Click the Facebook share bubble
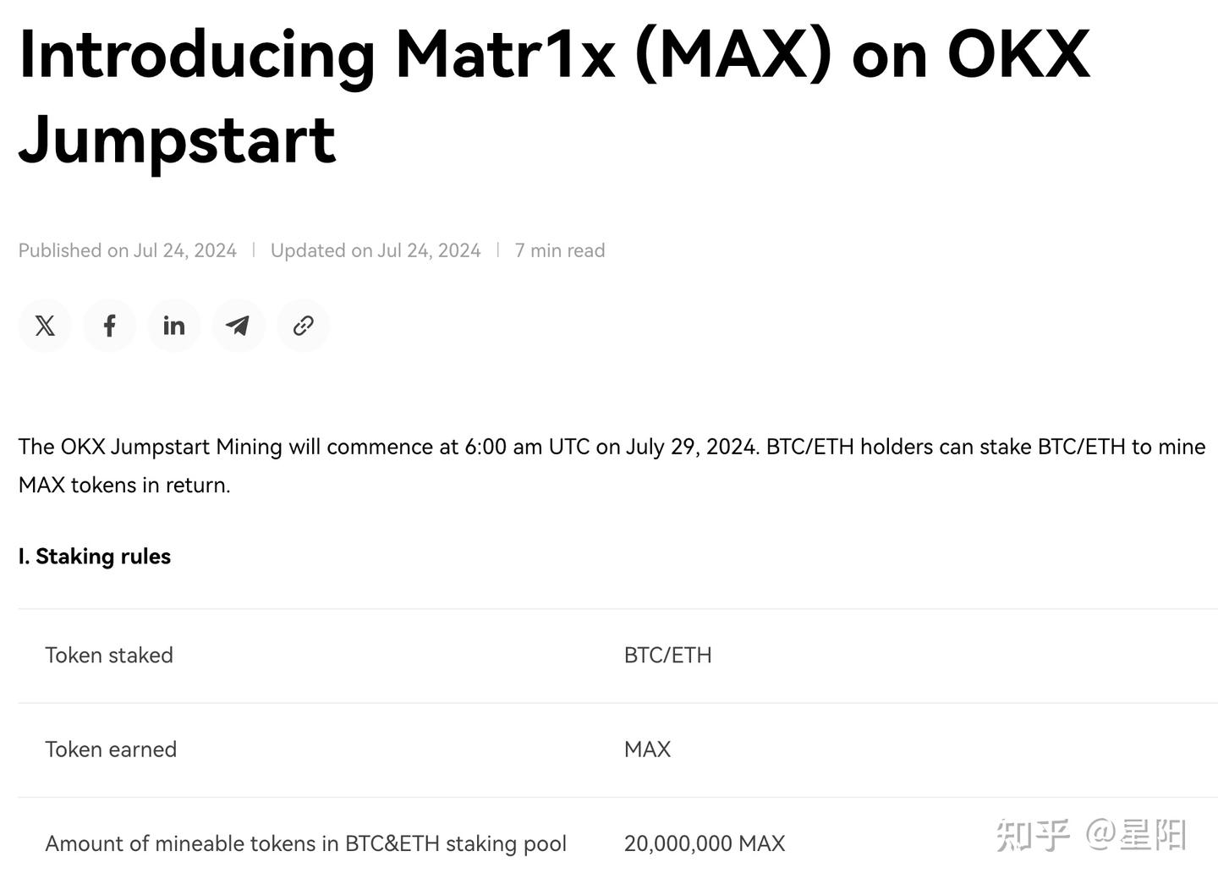Screen dimensions: 1218x884 (x=109, y=326)
